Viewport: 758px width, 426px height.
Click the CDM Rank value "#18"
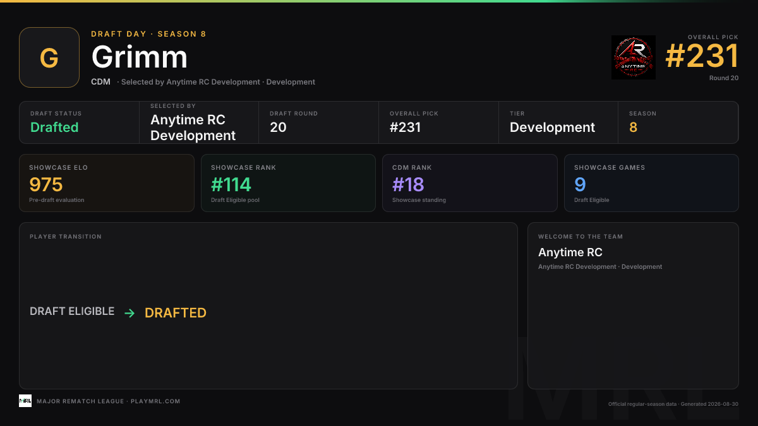tap(408, 184)
